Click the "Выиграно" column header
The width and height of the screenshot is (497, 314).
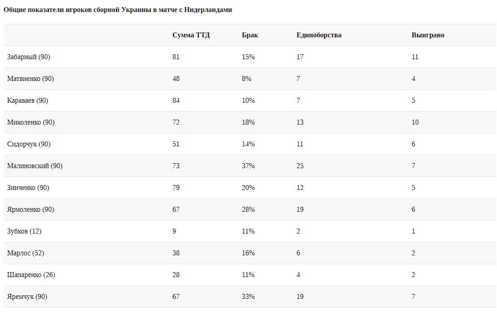click(x=428, y=35)
